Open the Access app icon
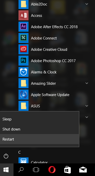The width and height of the screenshot is (95, 176). [23, 15]
